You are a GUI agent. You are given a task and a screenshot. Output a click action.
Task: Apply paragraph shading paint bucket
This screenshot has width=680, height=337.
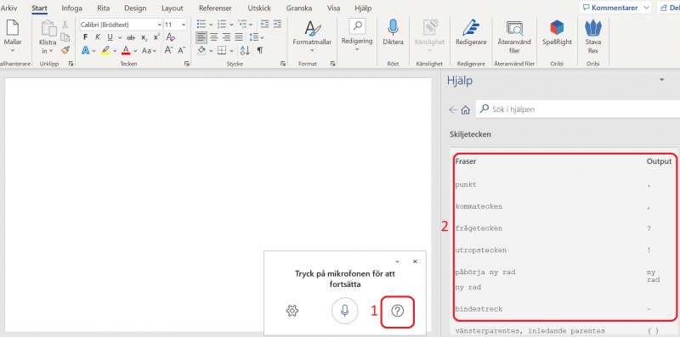coord(201,51)
